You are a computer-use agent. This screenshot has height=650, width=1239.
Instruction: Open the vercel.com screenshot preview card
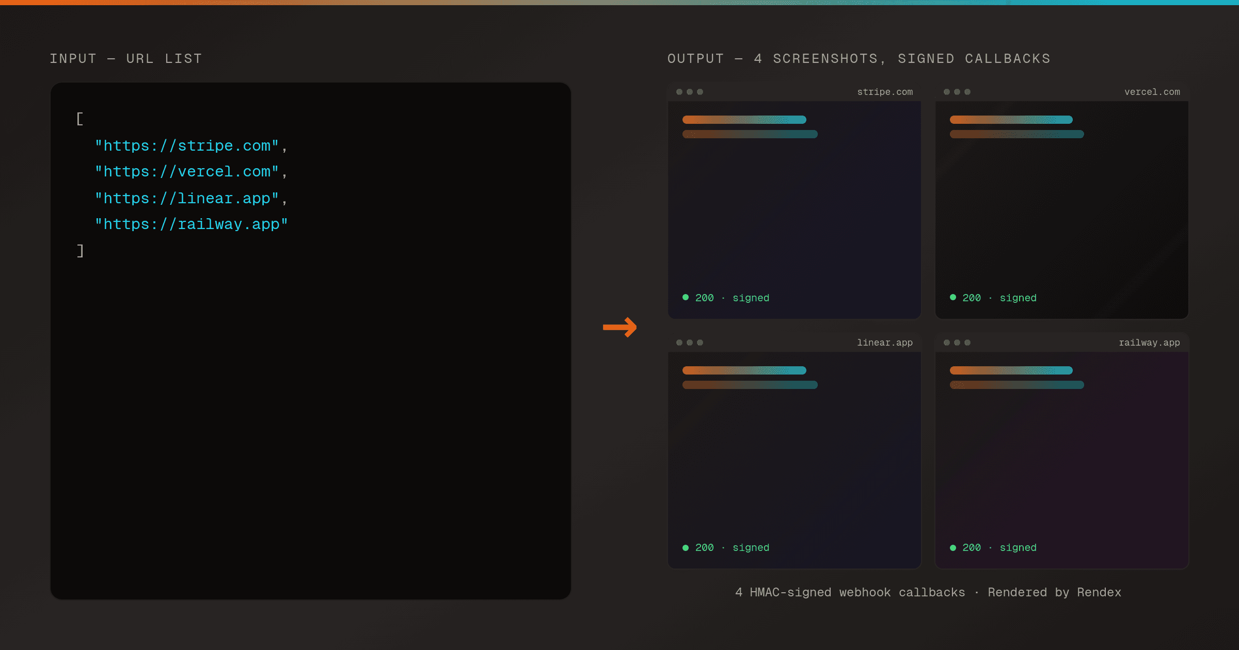click(1062, 201)
